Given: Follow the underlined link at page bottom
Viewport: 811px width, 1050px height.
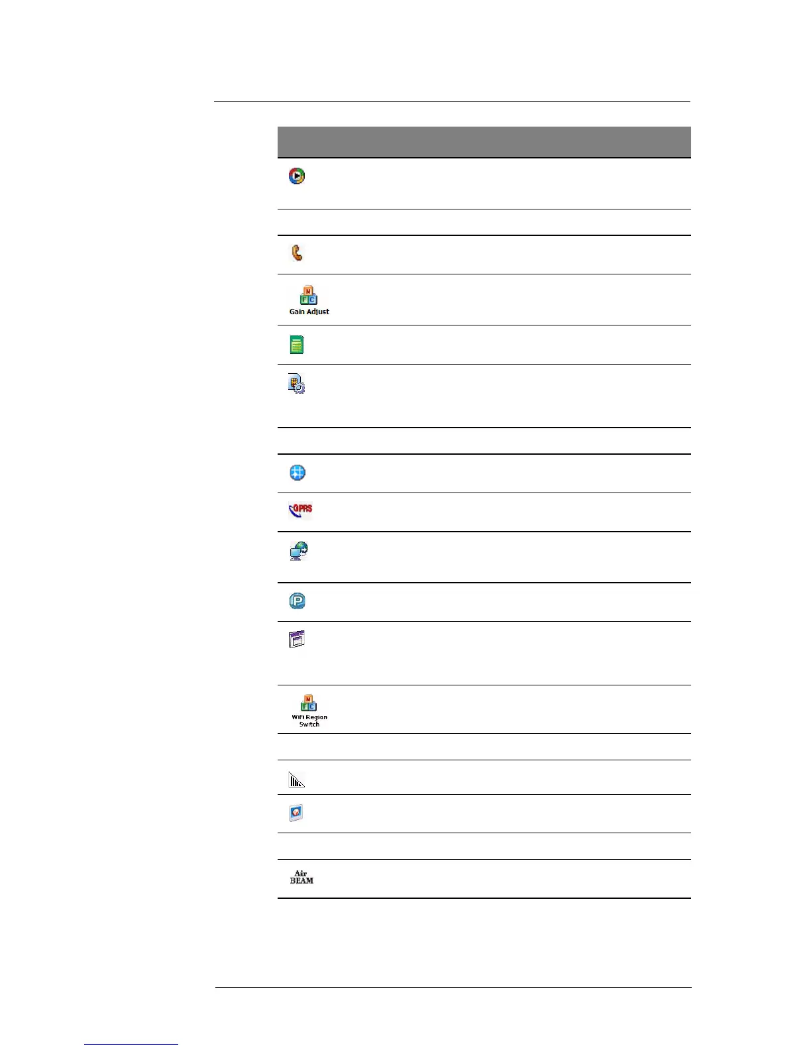Looking at the screenshot, I should coord(131,1044).
